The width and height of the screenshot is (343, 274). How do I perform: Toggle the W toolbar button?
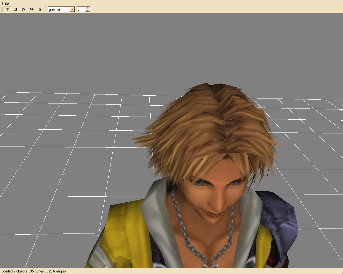pos(32,9)
